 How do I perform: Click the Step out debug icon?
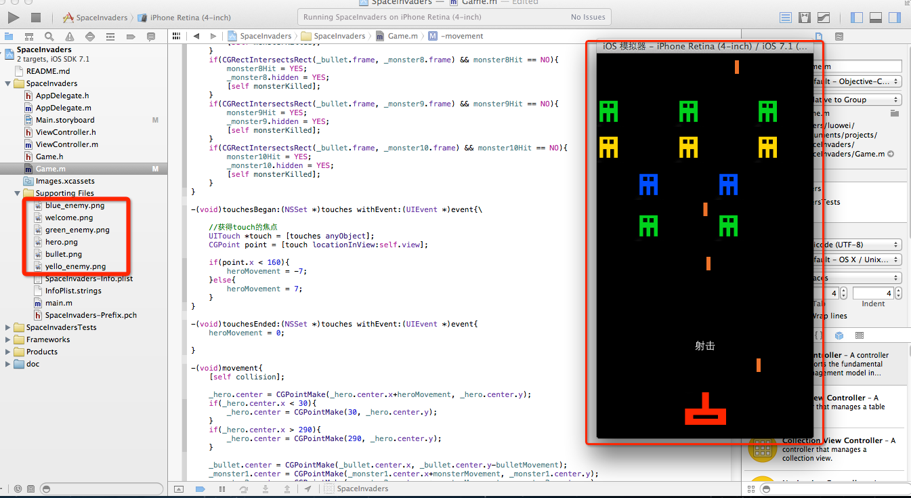286,489
